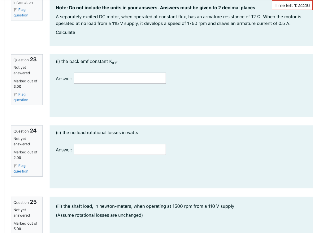The width and height of the screenshot is (317, 233).
Task: Open the Flag question link in the Information block
Action: coord(21,12)
